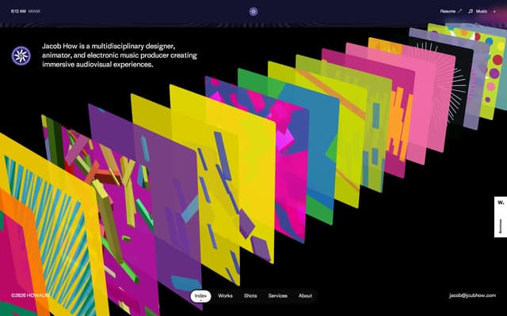
Task: Click the arrow icon next to Resume
Action: click(x=459, y=11)
